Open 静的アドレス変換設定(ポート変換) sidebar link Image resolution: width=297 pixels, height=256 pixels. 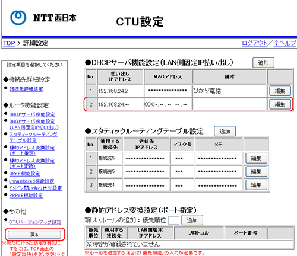pos(32,164)
